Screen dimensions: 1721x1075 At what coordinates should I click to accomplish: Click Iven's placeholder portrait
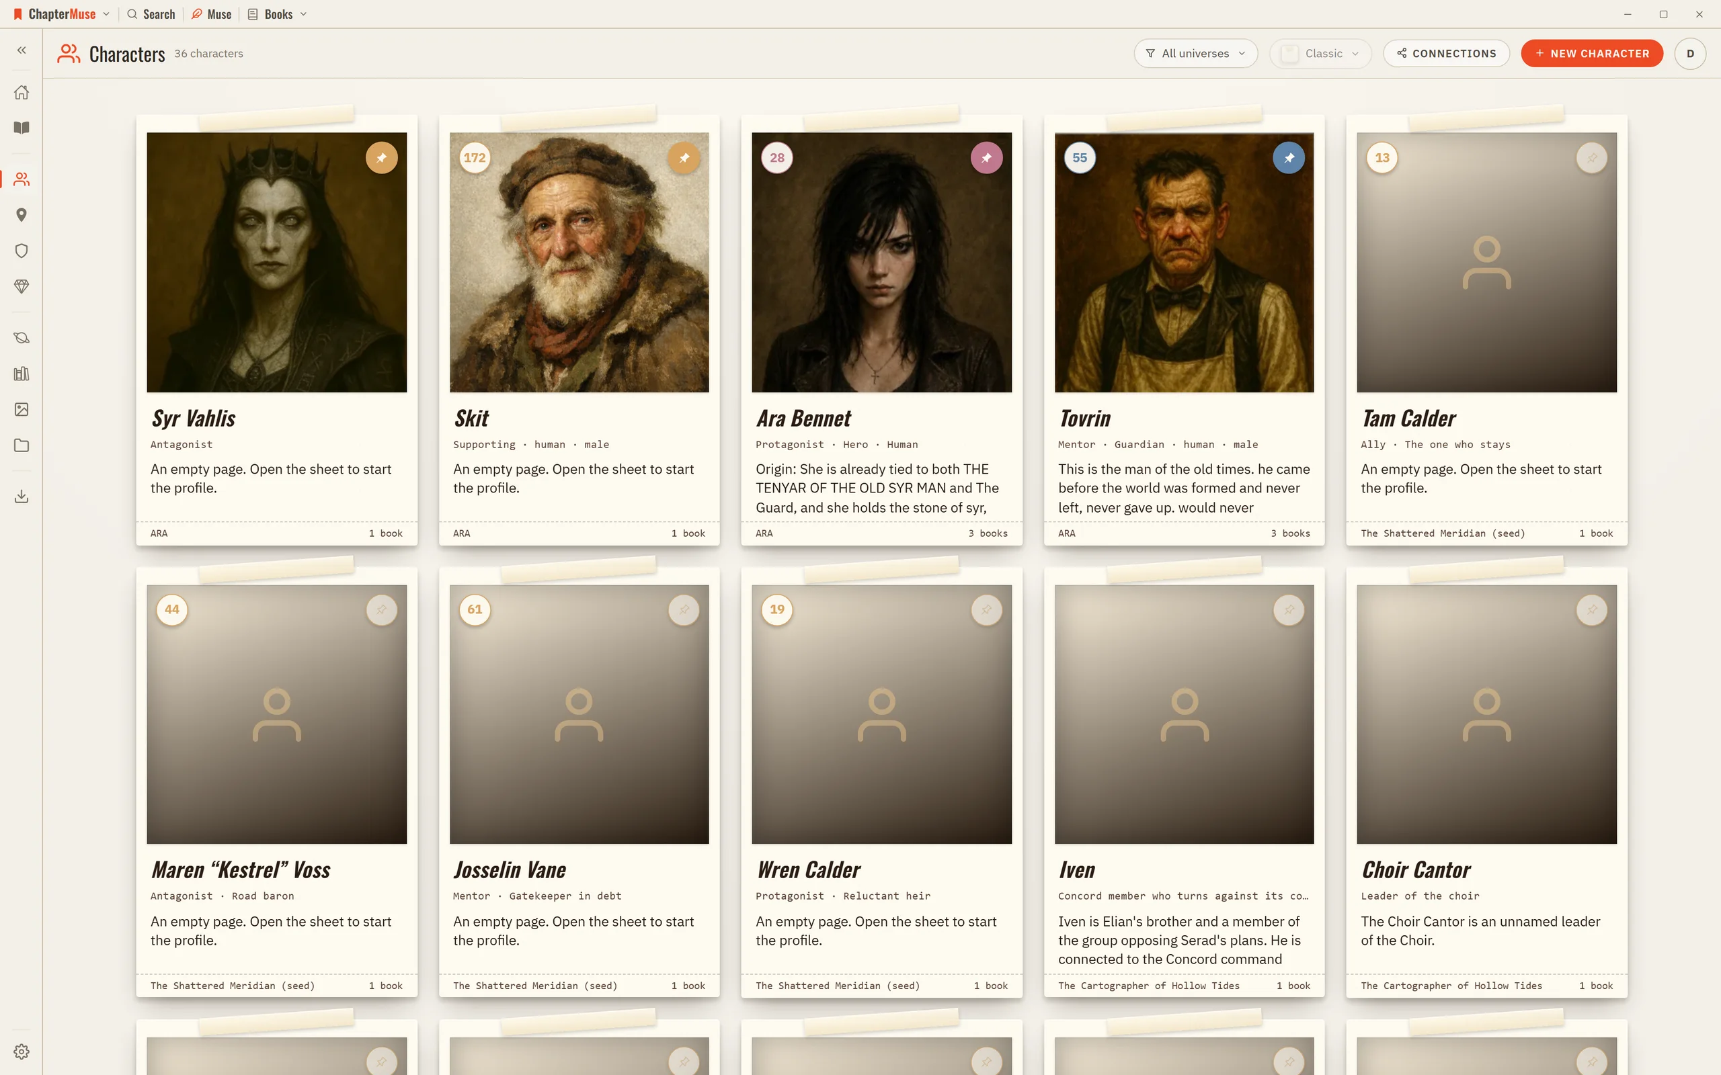click(x=1184, y=714)
